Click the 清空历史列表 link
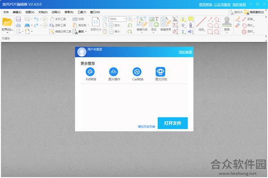Screen dimensions: 268x178 click(x=147, y=126)
